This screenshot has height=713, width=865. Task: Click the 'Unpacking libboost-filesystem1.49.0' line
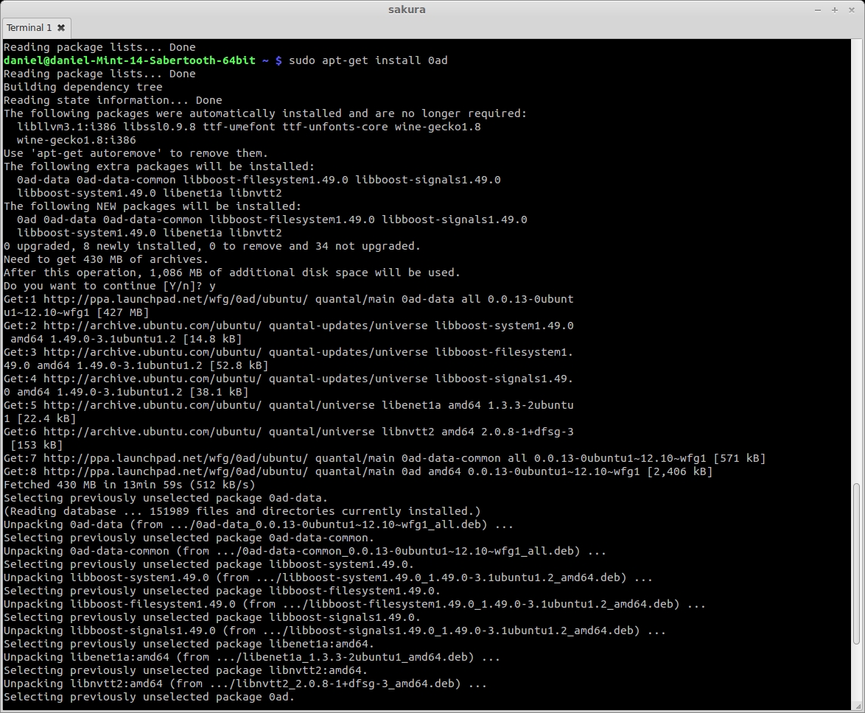354,604
